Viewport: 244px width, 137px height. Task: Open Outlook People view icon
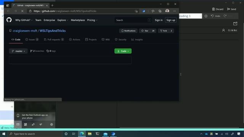pos(33,124)
